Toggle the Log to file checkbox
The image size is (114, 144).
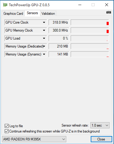pyautogui.click(x=6, y=126)
